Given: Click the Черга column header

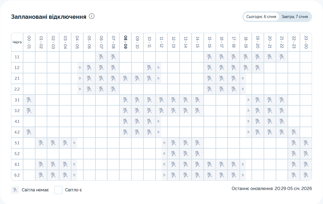Looking at the screenshot, I should pos(17,42).
